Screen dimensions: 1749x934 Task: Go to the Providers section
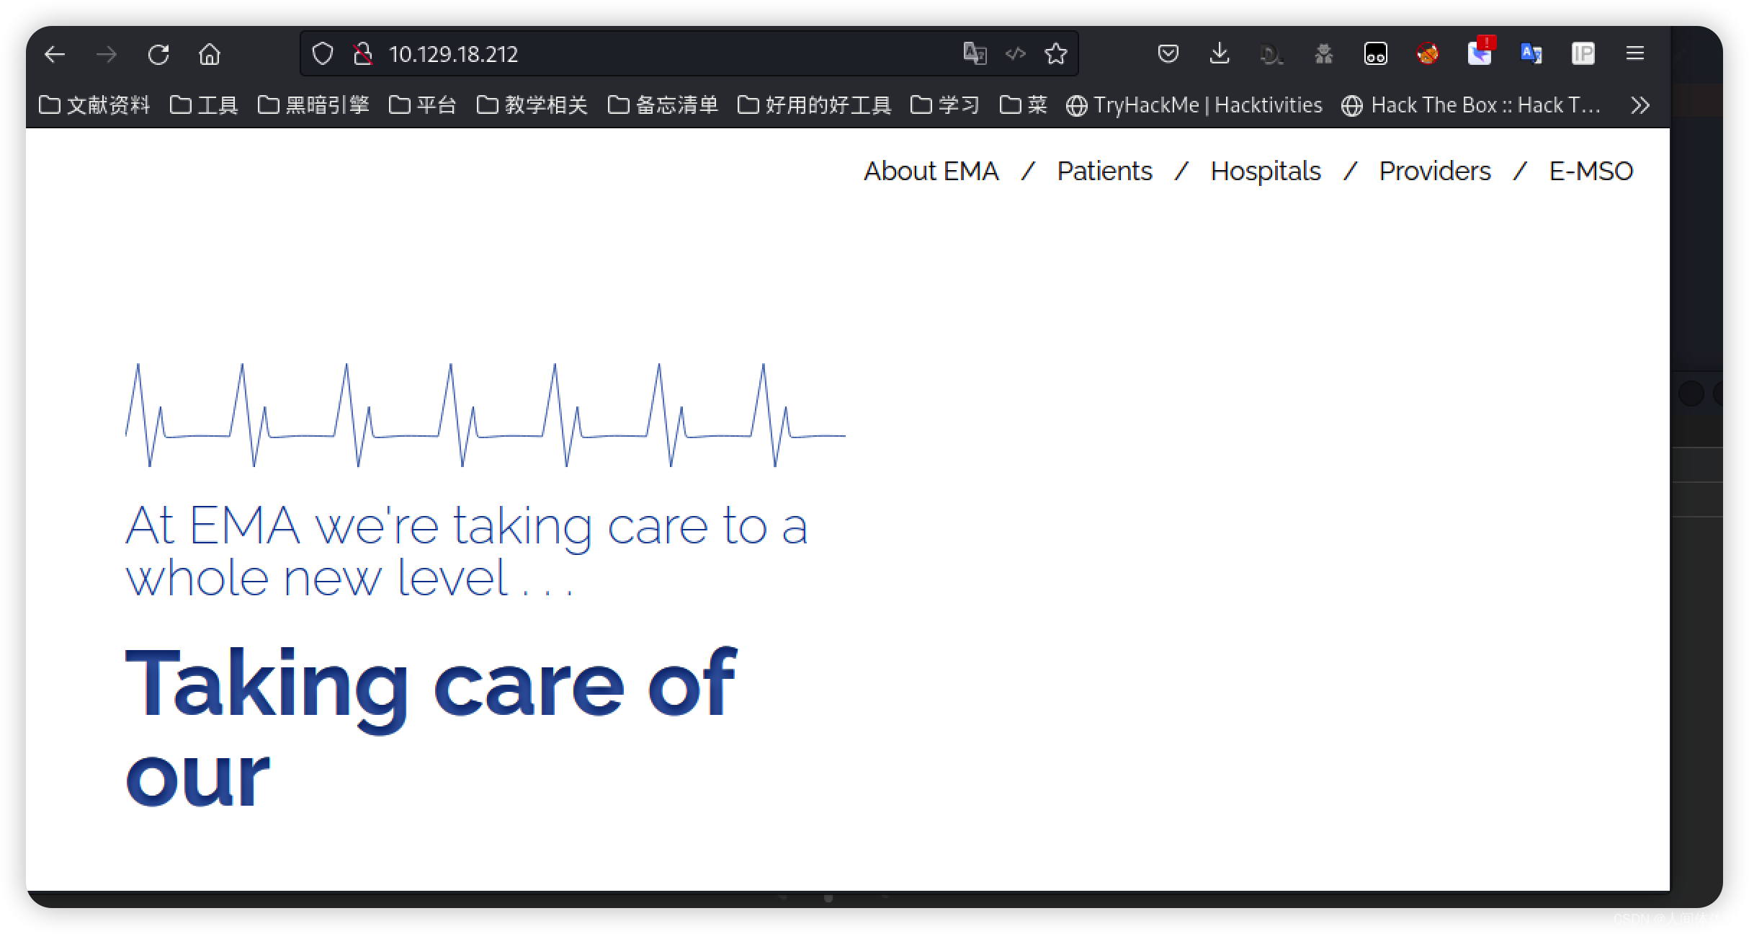click(x=1435, y=172)
